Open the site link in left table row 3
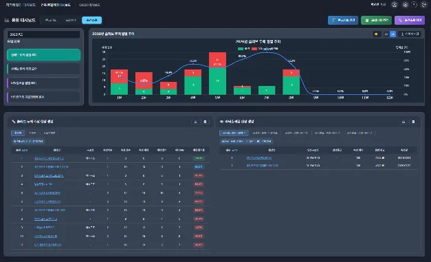 49,175
